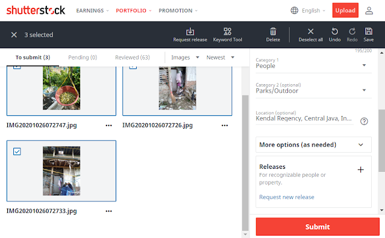This screenshot has height=238, width=385.
Task: Uncheck the IMG20201026072733.jpg checkbox
Action: tap(17, 151)
